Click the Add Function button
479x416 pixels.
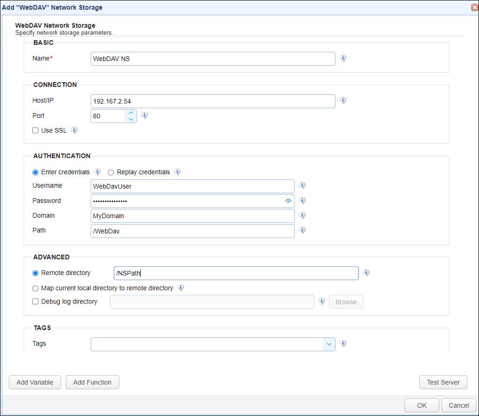point(92,382)
